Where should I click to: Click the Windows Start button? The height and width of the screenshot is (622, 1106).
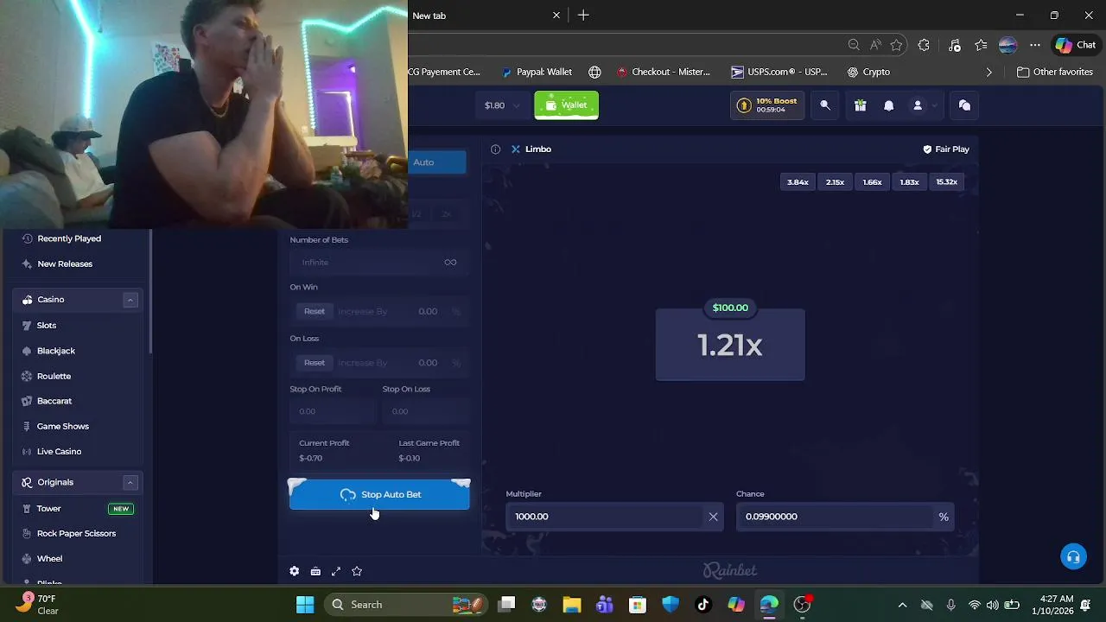coord(305,605)
